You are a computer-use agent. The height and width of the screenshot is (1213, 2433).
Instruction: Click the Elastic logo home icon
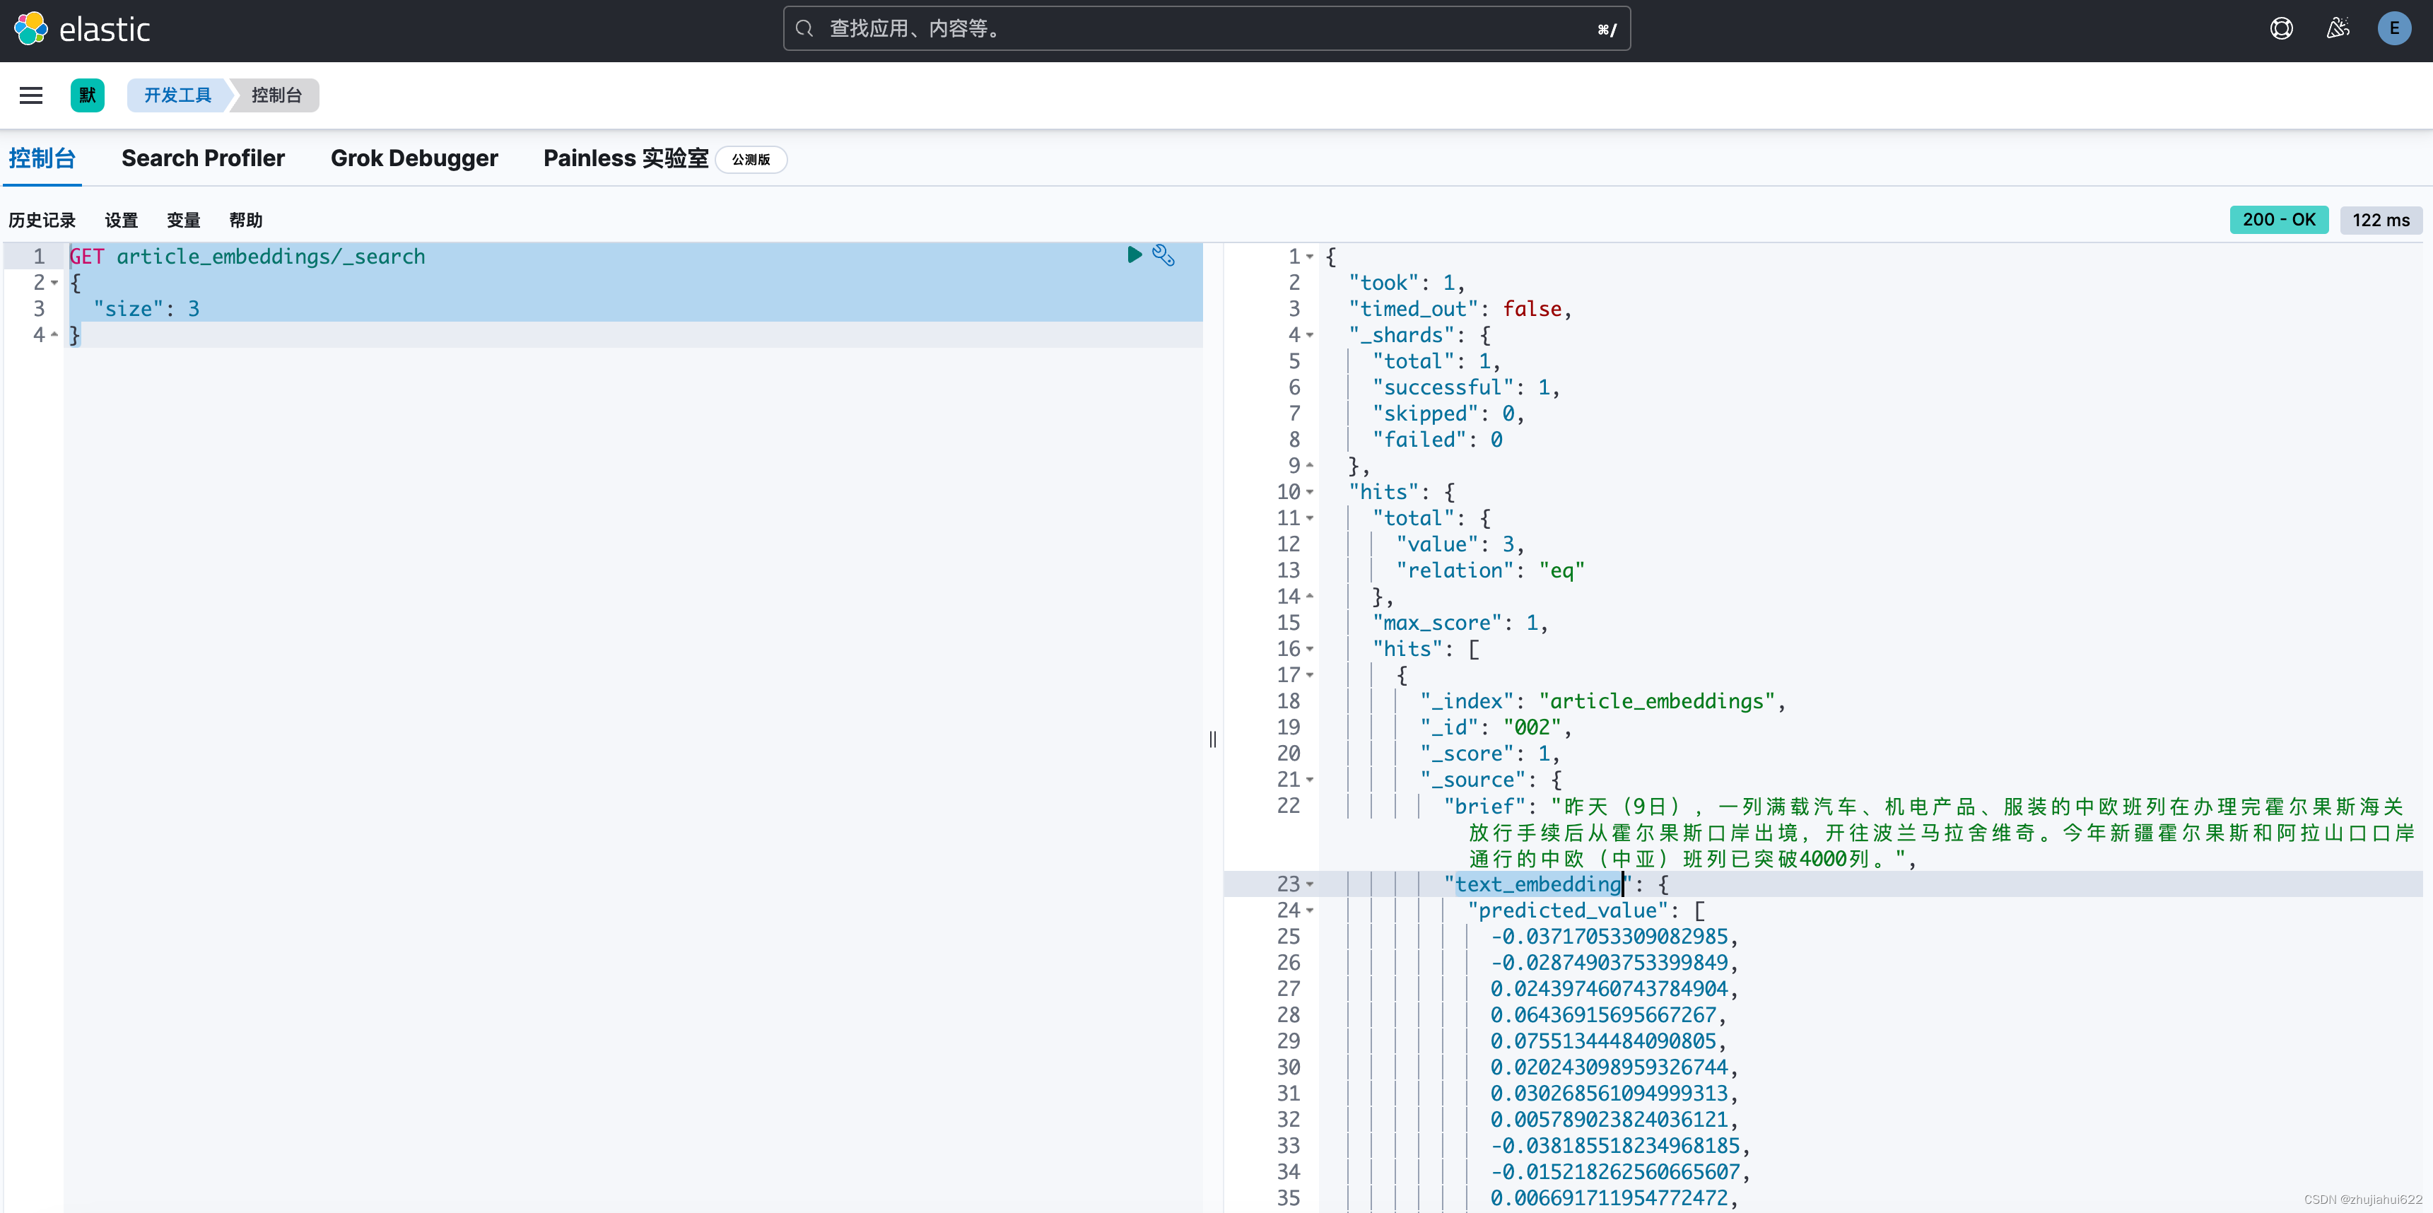[x=31, y=29]
